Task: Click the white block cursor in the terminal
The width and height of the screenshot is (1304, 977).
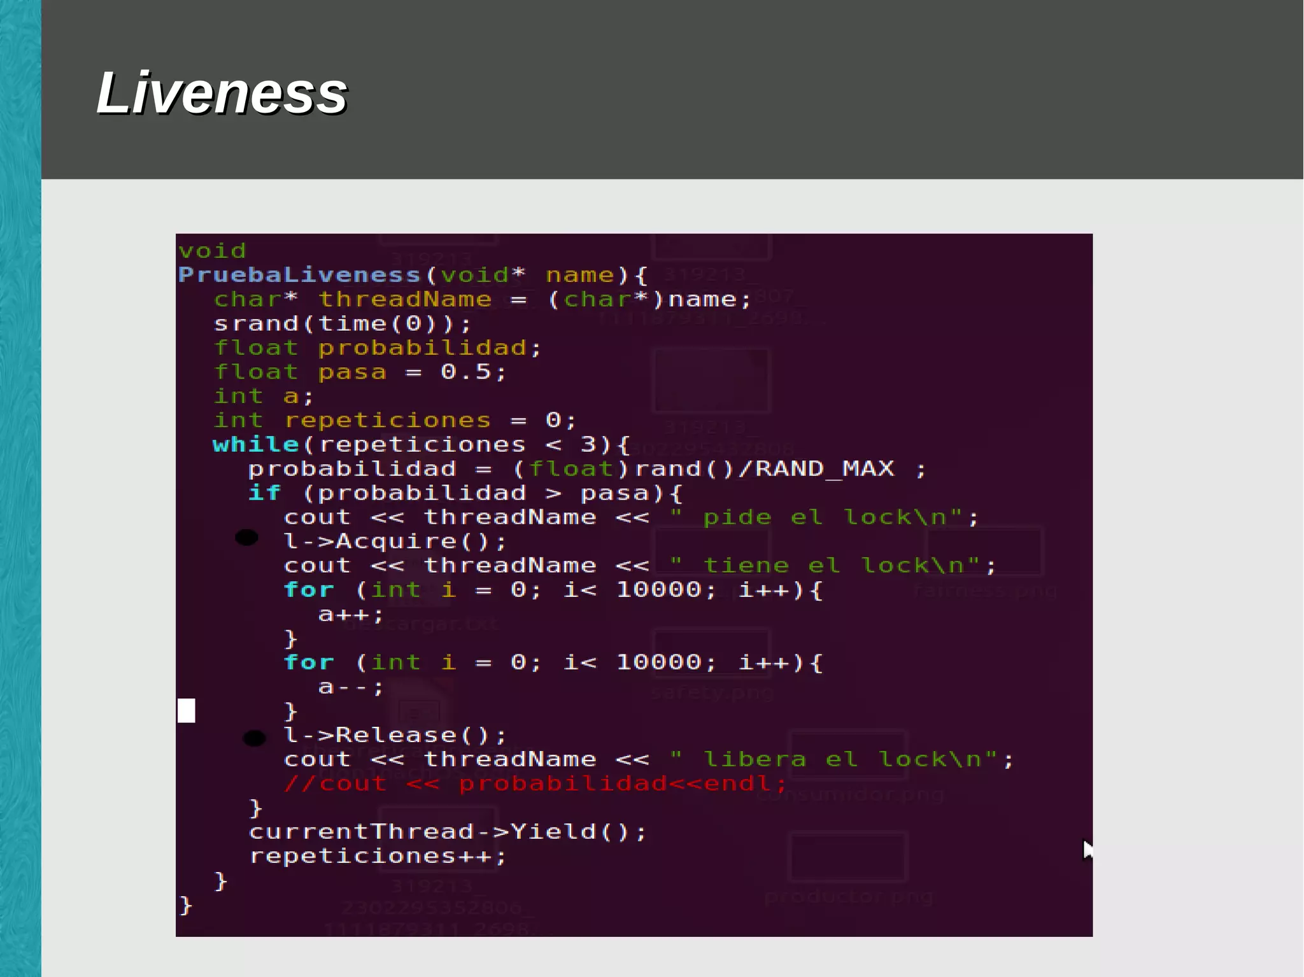Action: (187, 710)
